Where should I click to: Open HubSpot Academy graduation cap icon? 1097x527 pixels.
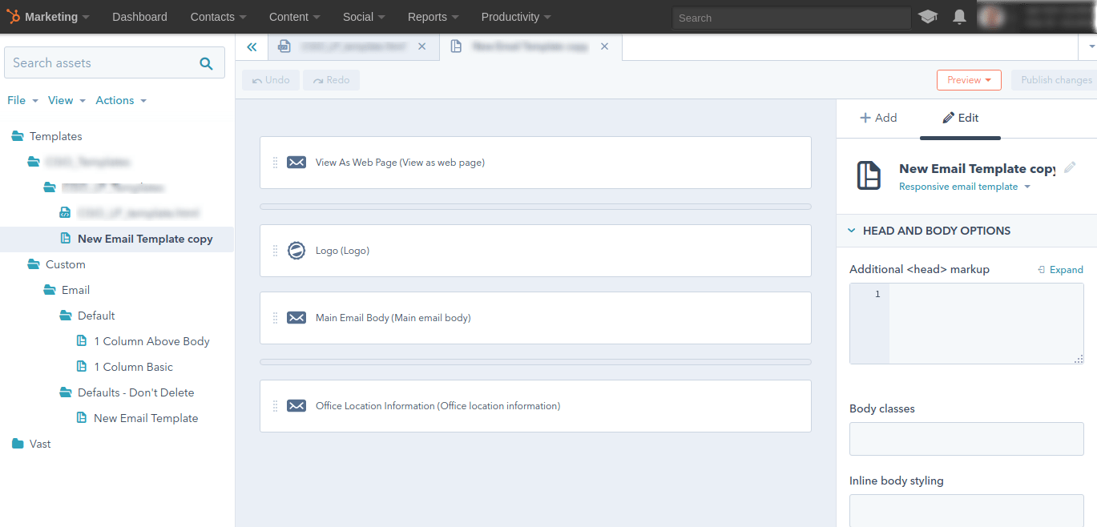click(927, 16)
